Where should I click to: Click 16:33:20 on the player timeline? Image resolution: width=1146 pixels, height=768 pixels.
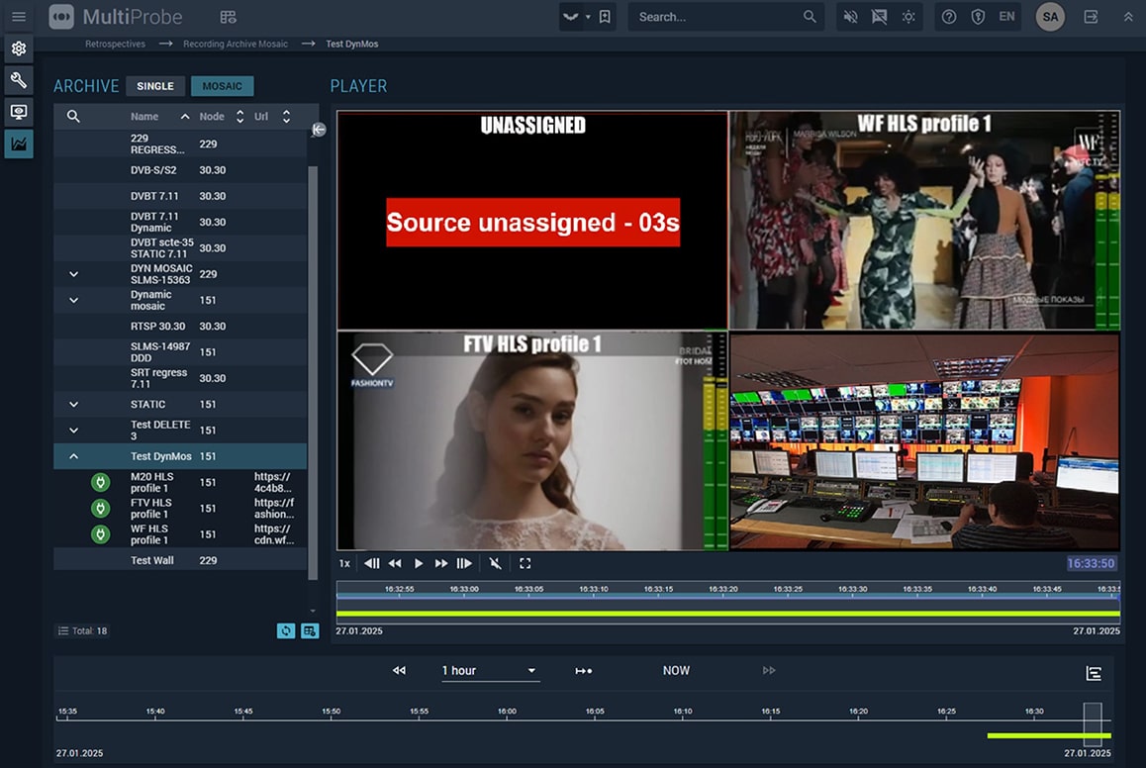pyautogui.click(x=722, y=589)
